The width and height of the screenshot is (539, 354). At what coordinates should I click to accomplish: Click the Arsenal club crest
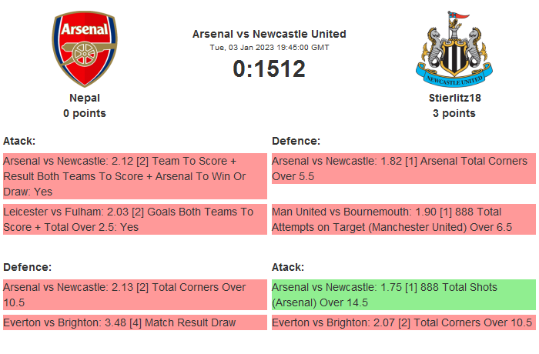(x=85, y=50)
